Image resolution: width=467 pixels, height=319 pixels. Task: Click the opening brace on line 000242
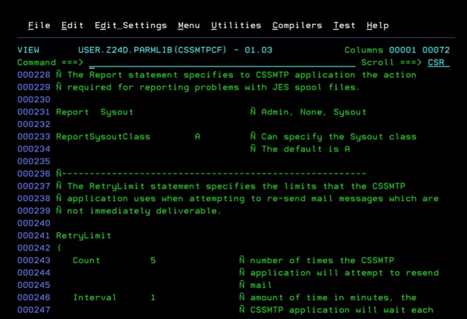(x=59, y=248)
